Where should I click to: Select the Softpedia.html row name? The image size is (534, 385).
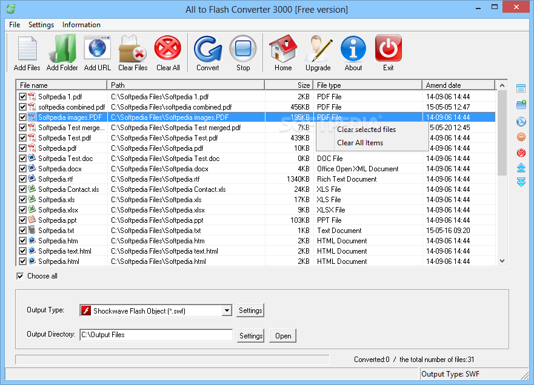(59, 261)
